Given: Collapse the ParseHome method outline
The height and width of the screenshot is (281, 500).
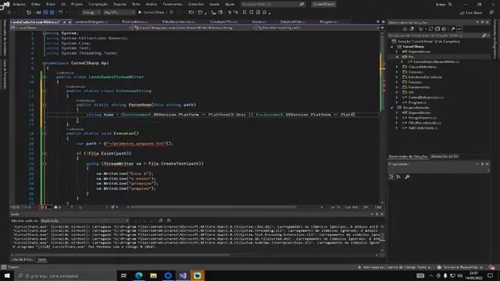Looking at the screenshot, I should [45, 105].
